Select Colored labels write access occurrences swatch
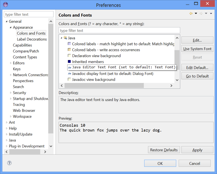The image size is (217, 174). coord(70,50)
